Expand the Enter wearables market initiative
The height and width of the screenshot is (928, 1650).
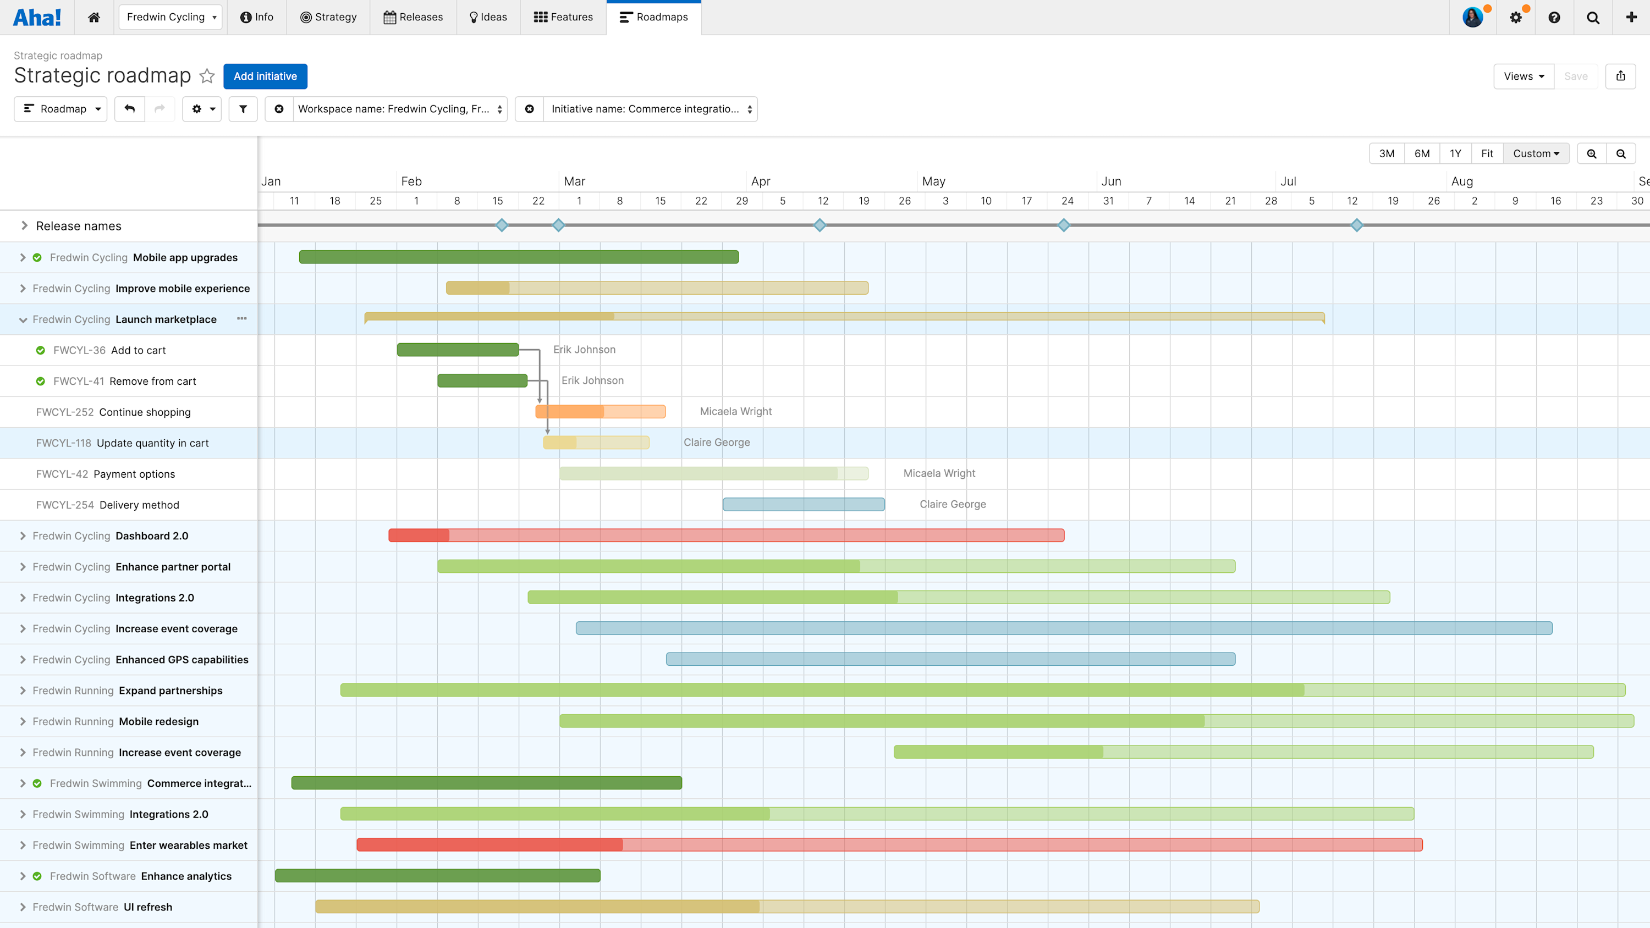pos(23,846)
